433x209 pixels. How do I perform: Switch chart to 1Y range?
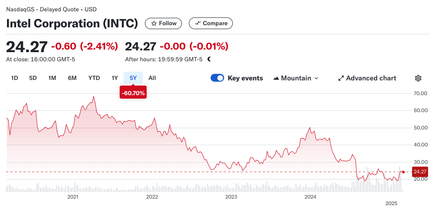(114, 78)
